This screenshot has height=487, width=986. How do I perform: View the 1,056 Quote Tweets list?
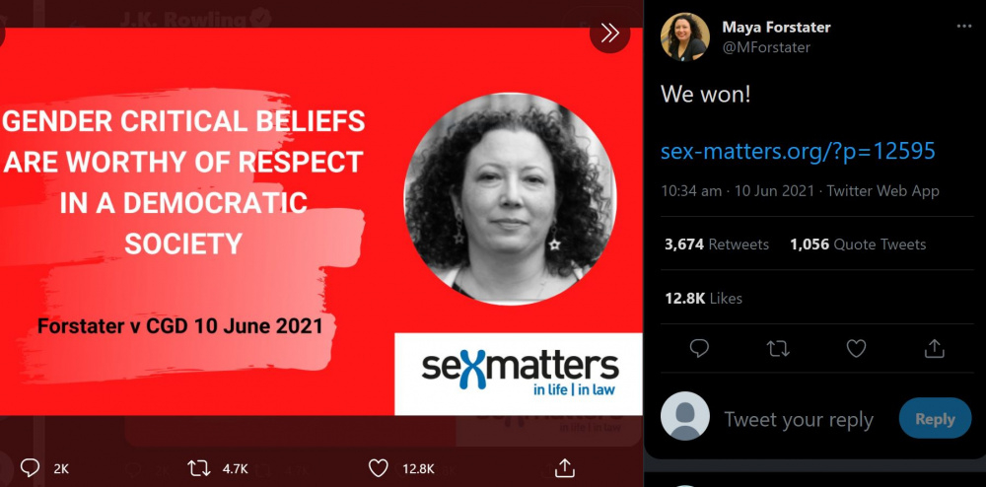(x=858, y=244)
